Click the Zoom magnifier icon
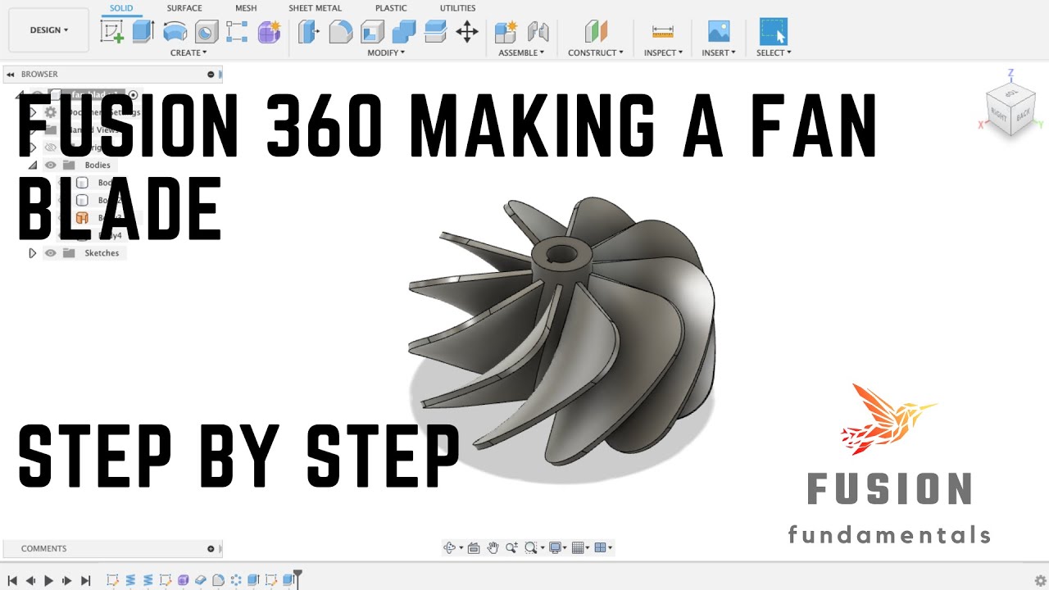This screenshot has width=1049, height=590. [511, 547]
